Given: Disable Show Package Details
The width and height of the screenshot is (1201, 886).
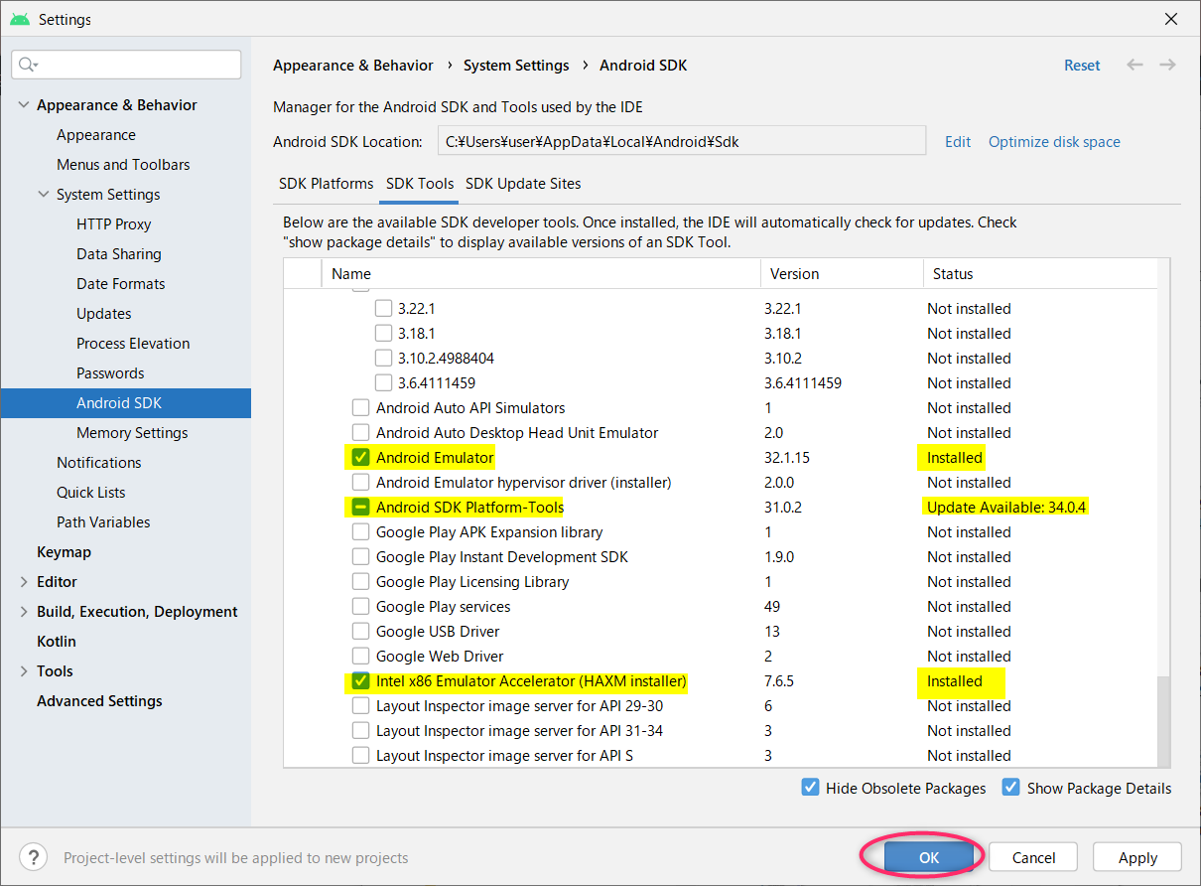Looking at the screenshot, I should 1010,787.
